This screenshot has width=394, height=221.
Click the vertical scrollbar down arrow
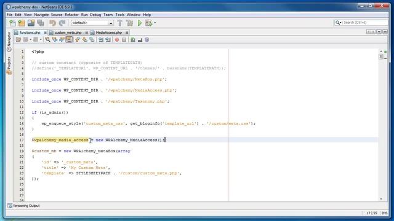click(x=381, y=199)
